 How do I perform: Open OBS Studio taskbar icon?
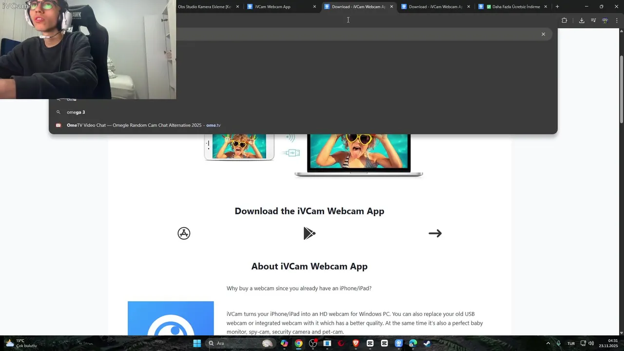(x=313, y=343)
